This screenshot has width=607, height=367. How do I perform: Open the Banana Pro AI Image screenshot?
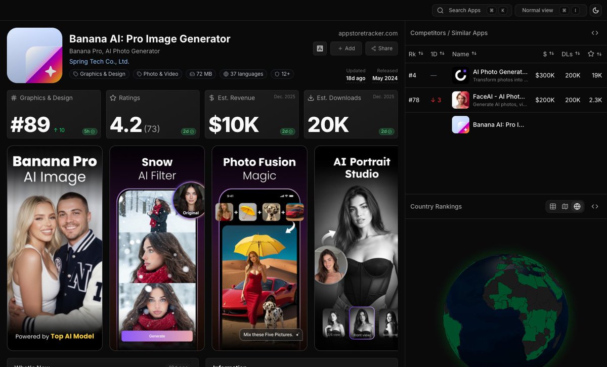click(55, 248)
